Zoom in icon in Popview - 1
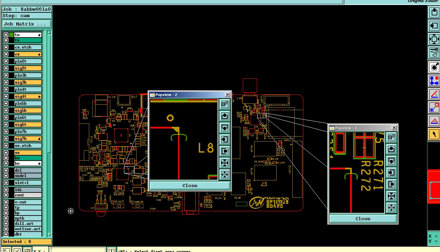440x252 pixels. [391, 196]
